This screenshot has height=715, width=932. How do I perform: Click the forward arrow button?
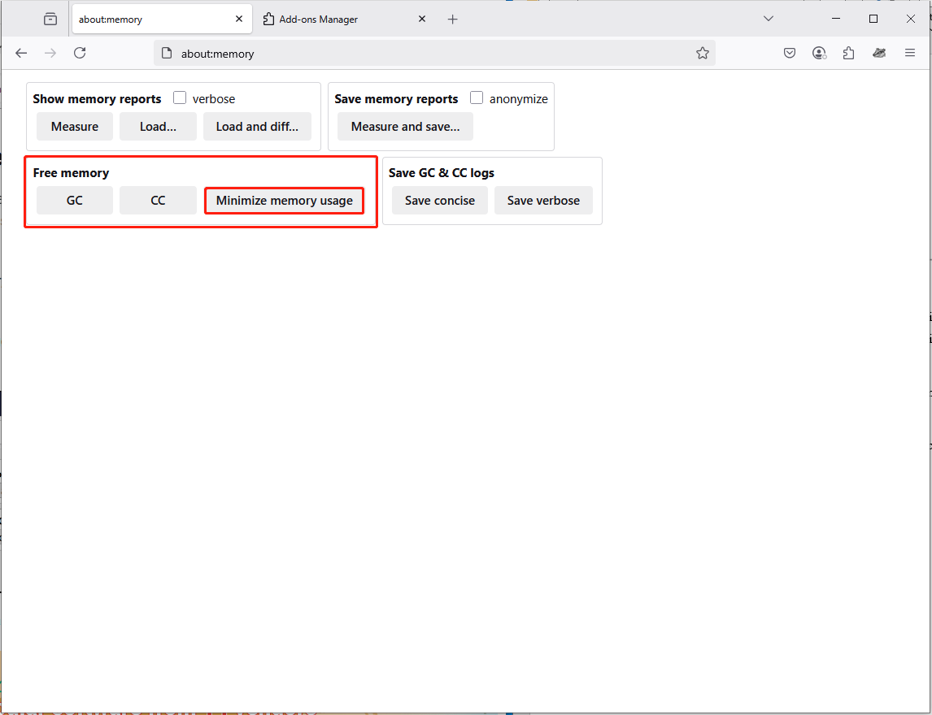click(x=50, y=54)
